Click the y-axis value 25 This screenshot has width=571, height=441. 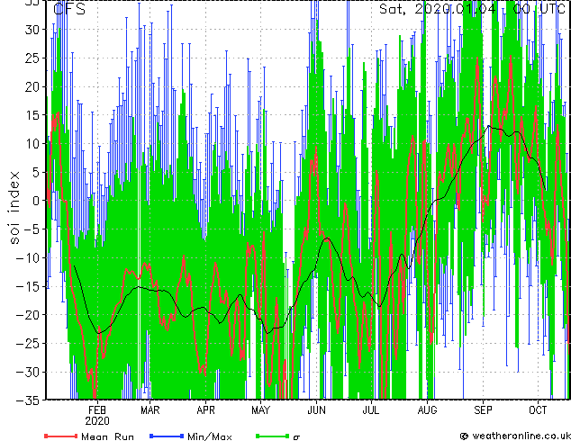click(x=32, y=58)
